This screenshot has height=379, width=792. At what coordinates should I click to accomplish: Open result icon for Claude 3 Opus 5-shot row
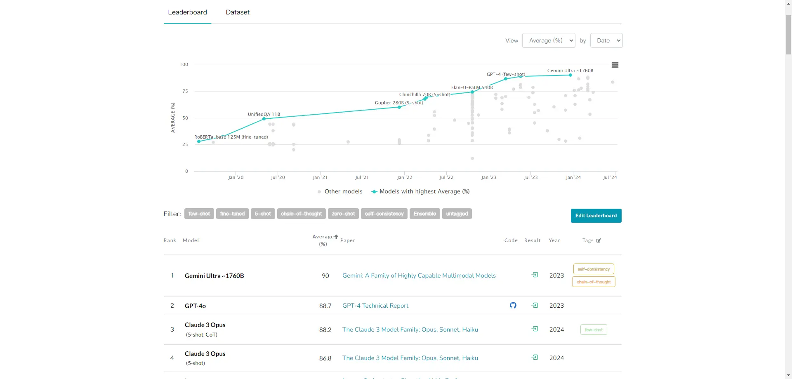[535, 358]
